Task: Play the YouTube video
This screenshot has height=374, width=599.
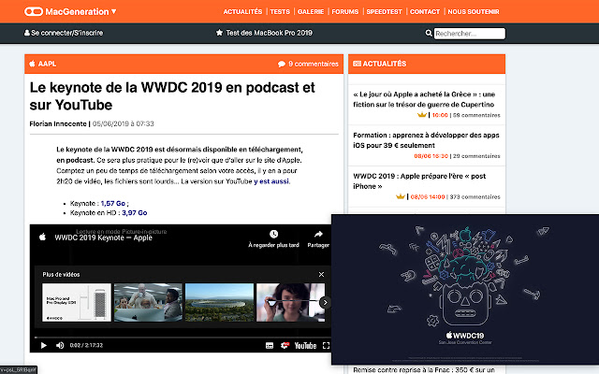Action: [44, 345]
